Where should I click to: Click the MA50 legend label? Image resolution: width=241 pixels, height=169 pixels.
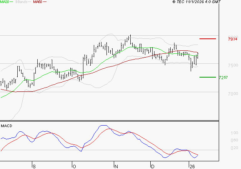coord(38,2)
